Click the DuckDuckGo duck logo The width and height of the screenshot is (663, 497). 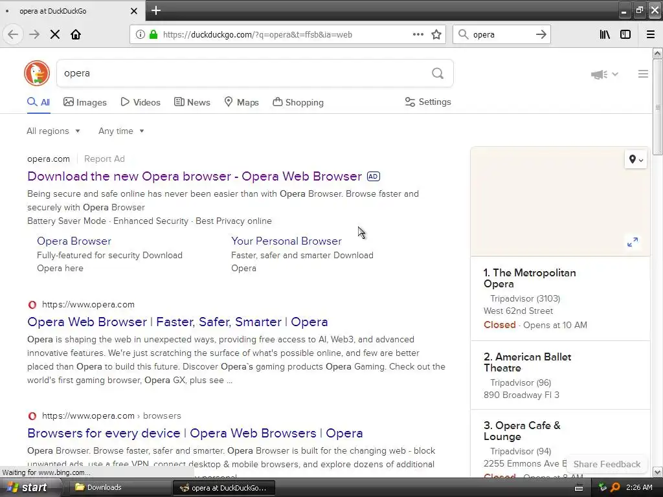coord(37,73)
